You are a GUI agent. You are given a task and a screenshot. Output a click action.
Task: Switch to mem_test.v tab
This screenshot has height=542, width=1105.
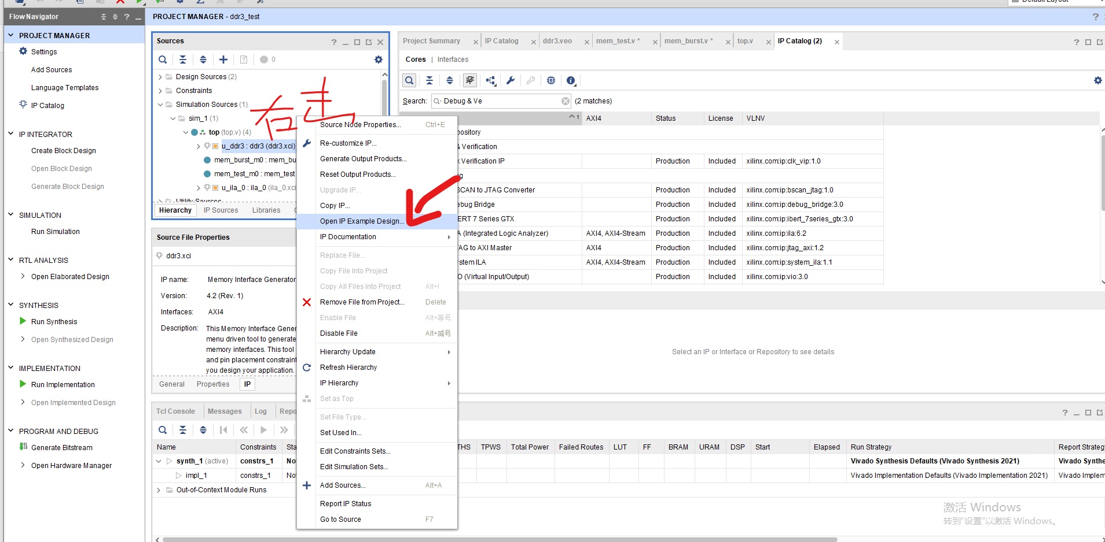618,41
